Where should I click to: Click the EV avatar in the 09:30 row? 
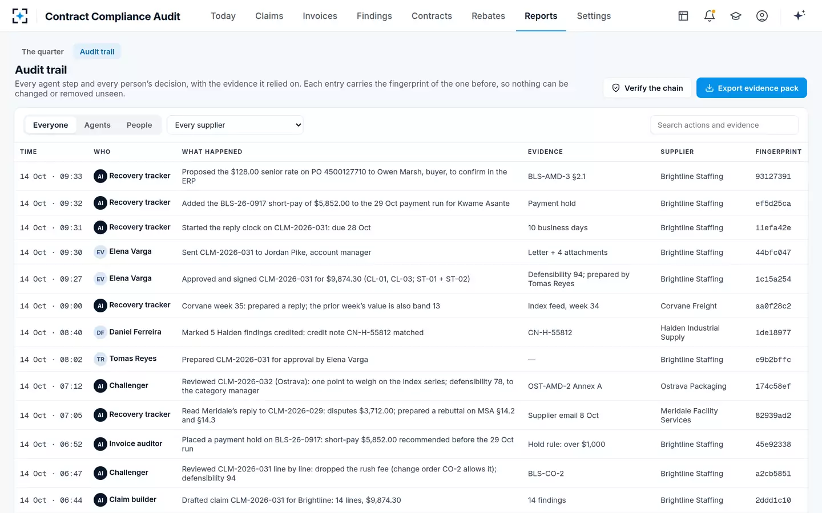click(x=100, y=252)
